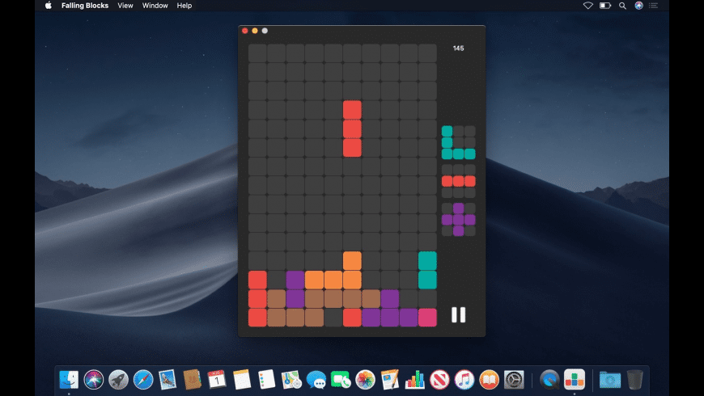Click Falling Blocks app icon in Dock
Screen dimensions: 704x396
pyautogui.click(x=575, y=380)
